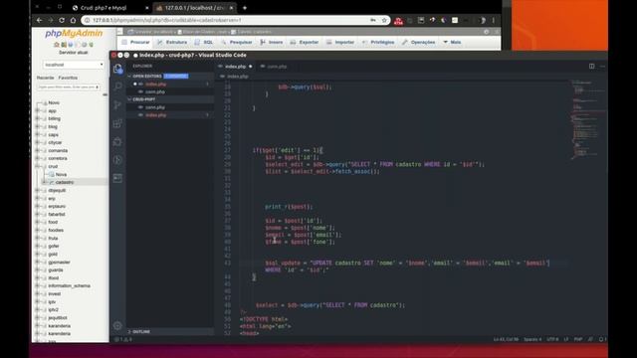The height and width of the screenshot is (358, 637).
Task: Open a new browser tab with plus icon
Action: [x=245, y=8]
